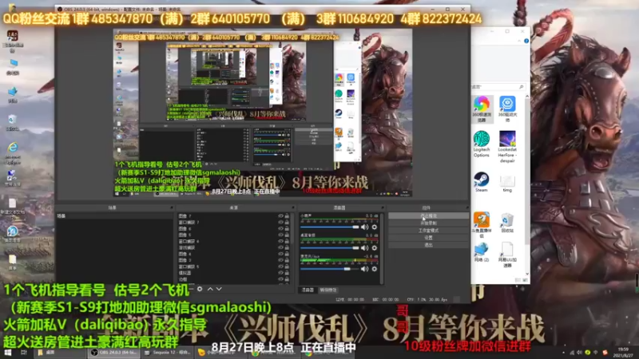The height and width of the screenshot is (359, 639).
Task: Open 360极速浏览器 shortcut in Explorer window
Action: tap(482, 109)
